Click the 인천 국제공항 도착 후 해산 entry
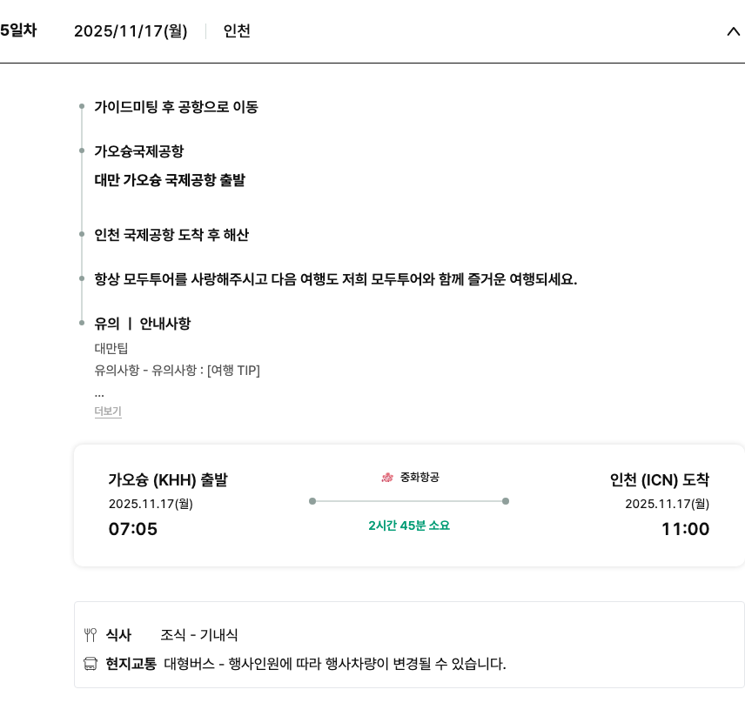Image resolution: width=745 pixels, height=723 pixels. 171,235
